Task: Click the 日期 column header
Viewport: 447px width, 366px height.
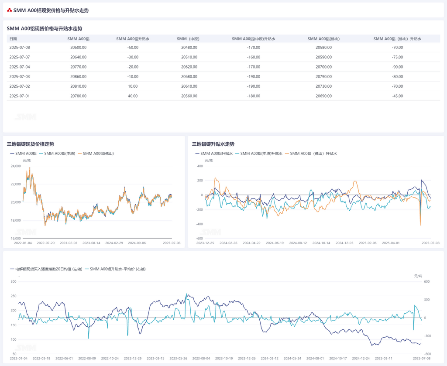Action: 13,39
